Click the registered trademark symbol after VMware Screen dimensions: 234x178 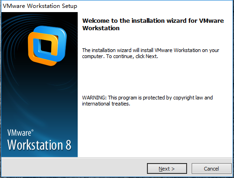pyautogui.click(x=32, y=131)
